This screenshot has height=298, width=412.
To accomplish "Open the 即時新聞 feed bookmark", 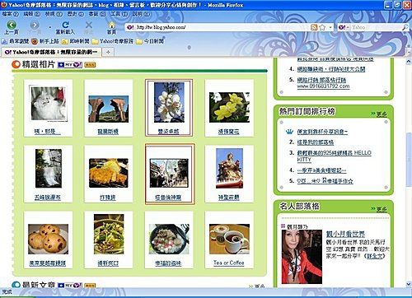I will pyautogui.click(x=76, y=41).
